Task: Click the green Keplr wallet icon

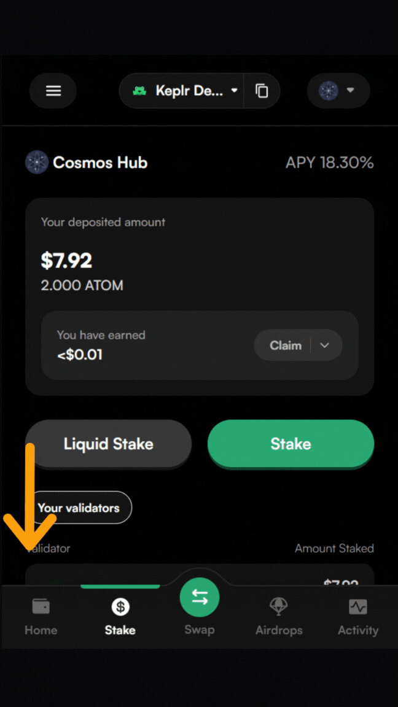Action: coord(140,91)
